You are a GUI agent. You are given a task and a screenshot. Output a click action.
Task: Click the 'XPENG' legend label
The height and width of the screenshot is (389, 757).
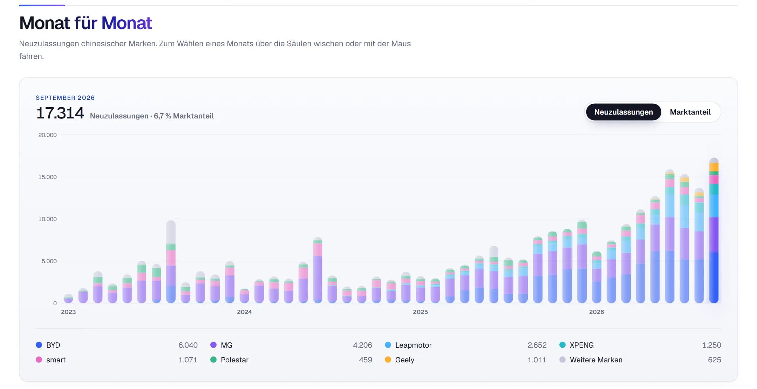tap(582, 345)
